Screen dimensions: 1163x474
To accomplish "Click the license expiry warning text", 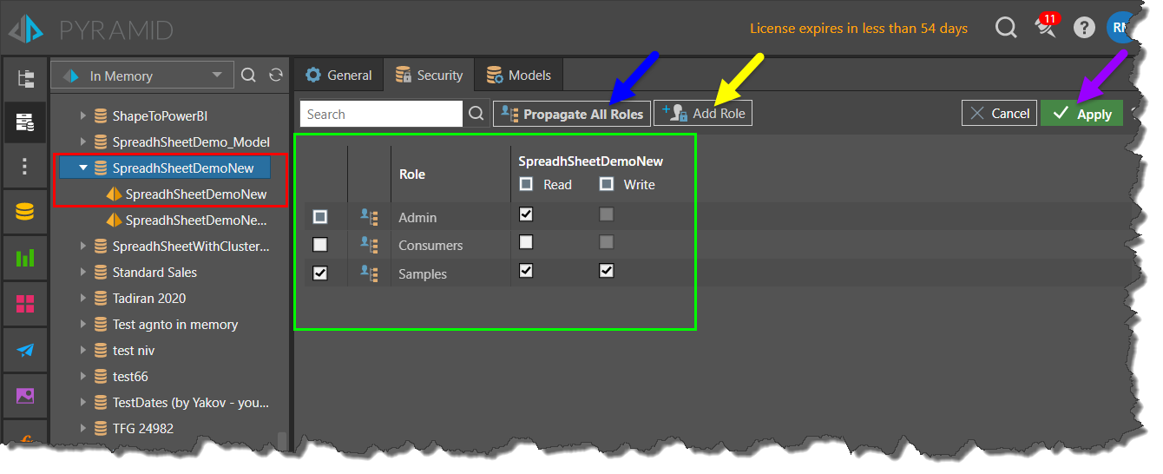I will point(858,29).
